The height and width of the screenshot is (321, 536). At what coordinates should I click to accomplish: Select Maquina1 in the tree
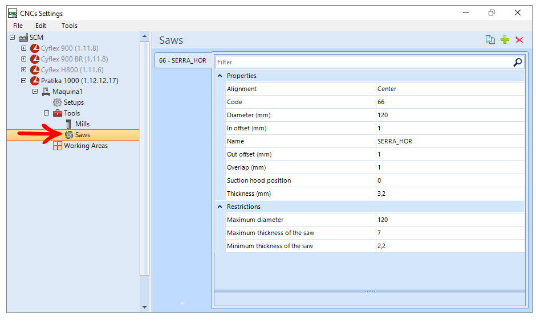(67, 92)
